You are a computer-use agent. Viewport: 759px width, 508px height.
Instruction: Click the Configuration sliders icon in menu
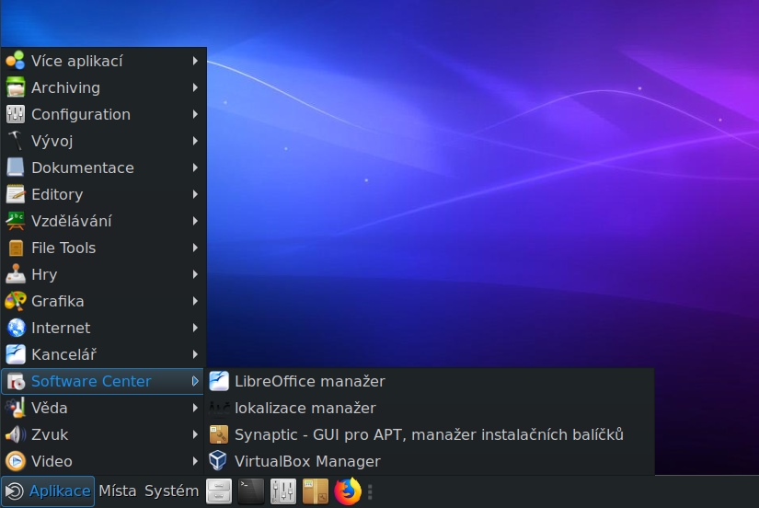15,114
